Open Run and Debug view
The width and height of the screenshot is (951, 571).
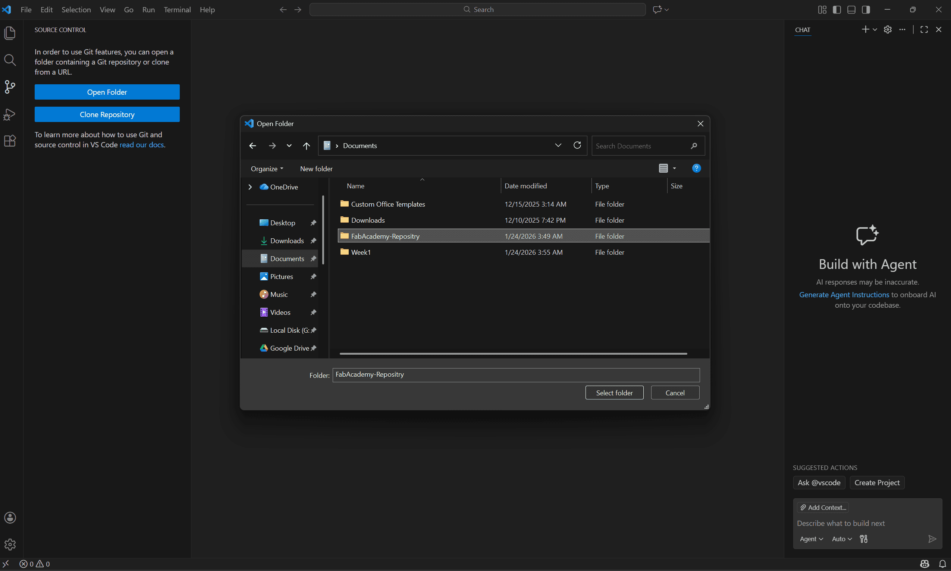(10, 114)
